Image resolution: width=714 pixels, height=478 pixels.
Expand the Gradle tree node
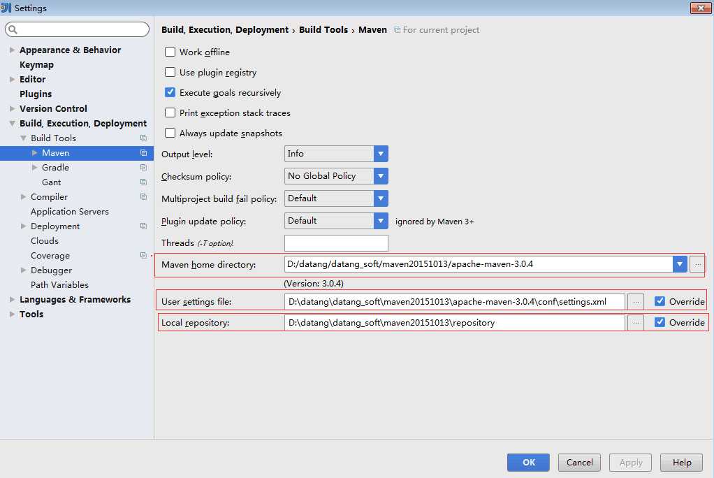point(35,168)
